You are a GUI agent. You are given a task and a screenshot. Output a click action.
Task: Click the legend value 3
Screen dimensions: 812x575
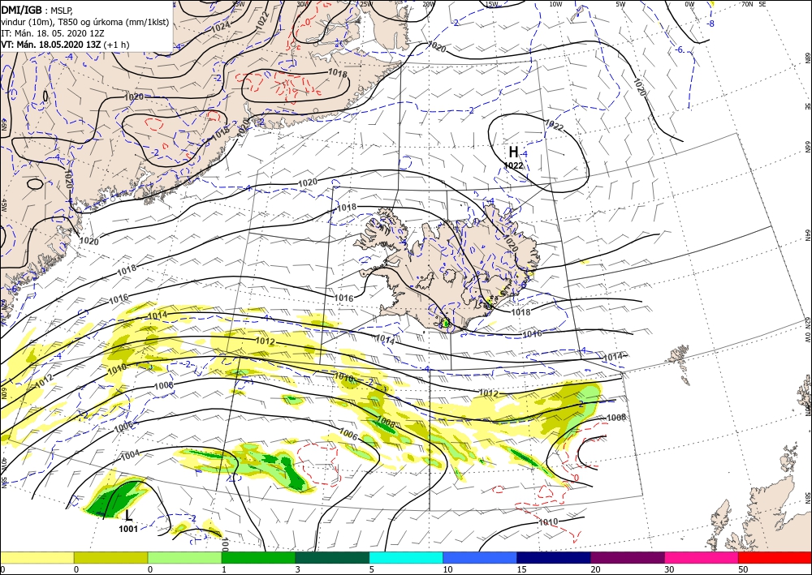tap(298, 569)
